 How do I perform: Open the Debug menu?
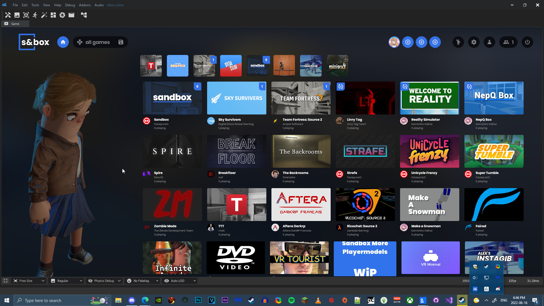point(70,5)
